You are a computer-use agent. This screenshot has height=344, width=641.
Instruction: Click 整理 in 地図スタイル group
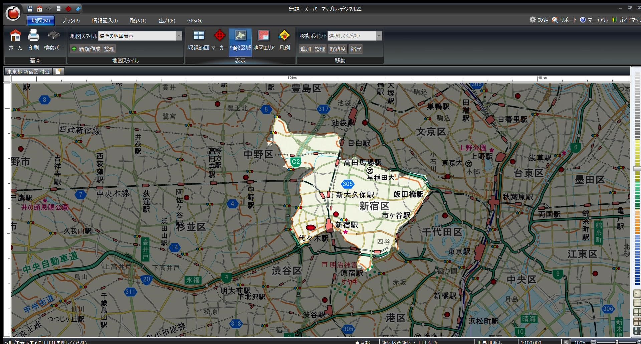[x=109, y=49]
